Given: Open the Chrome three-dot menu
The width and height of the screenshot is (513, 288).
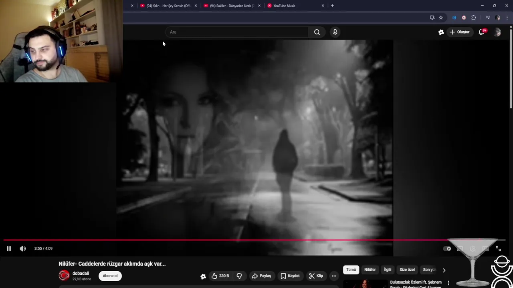Looking at the screenshot, I should 507,18.
